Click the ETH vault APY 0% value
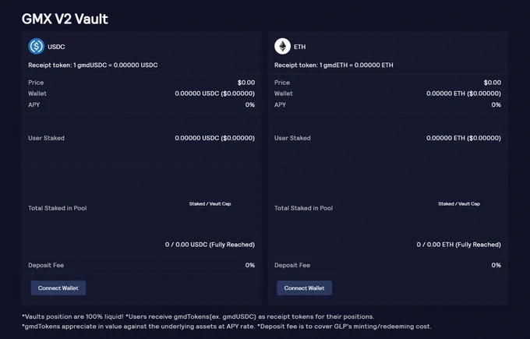Image resolution: width=530 pixels, height=339 pixels. coord(496,104)
